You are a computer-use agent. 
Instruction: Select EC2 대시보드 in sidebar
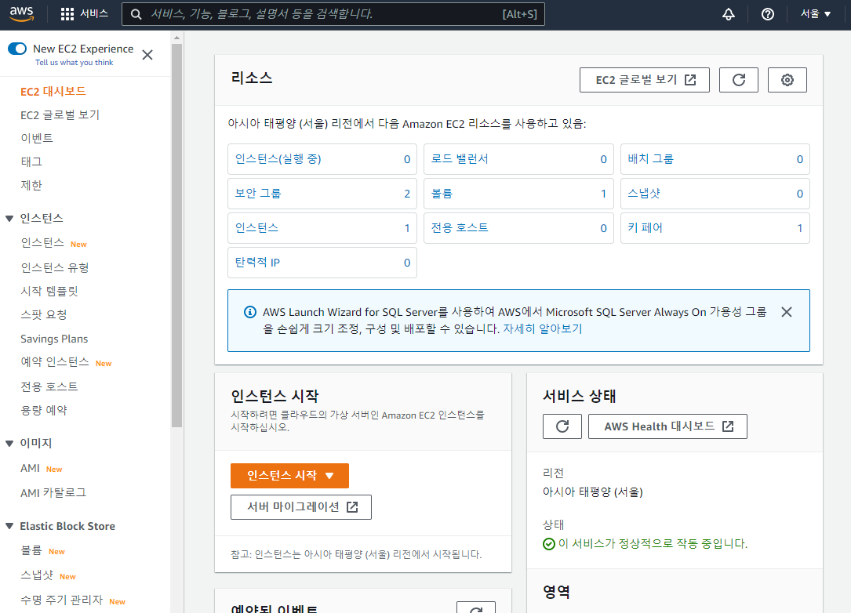pos(53,91)
